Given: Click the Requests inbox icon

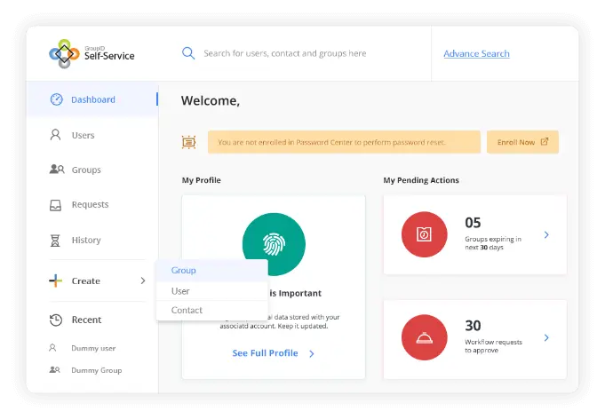Looking at the screenshot, I should [x=56, y=205].
